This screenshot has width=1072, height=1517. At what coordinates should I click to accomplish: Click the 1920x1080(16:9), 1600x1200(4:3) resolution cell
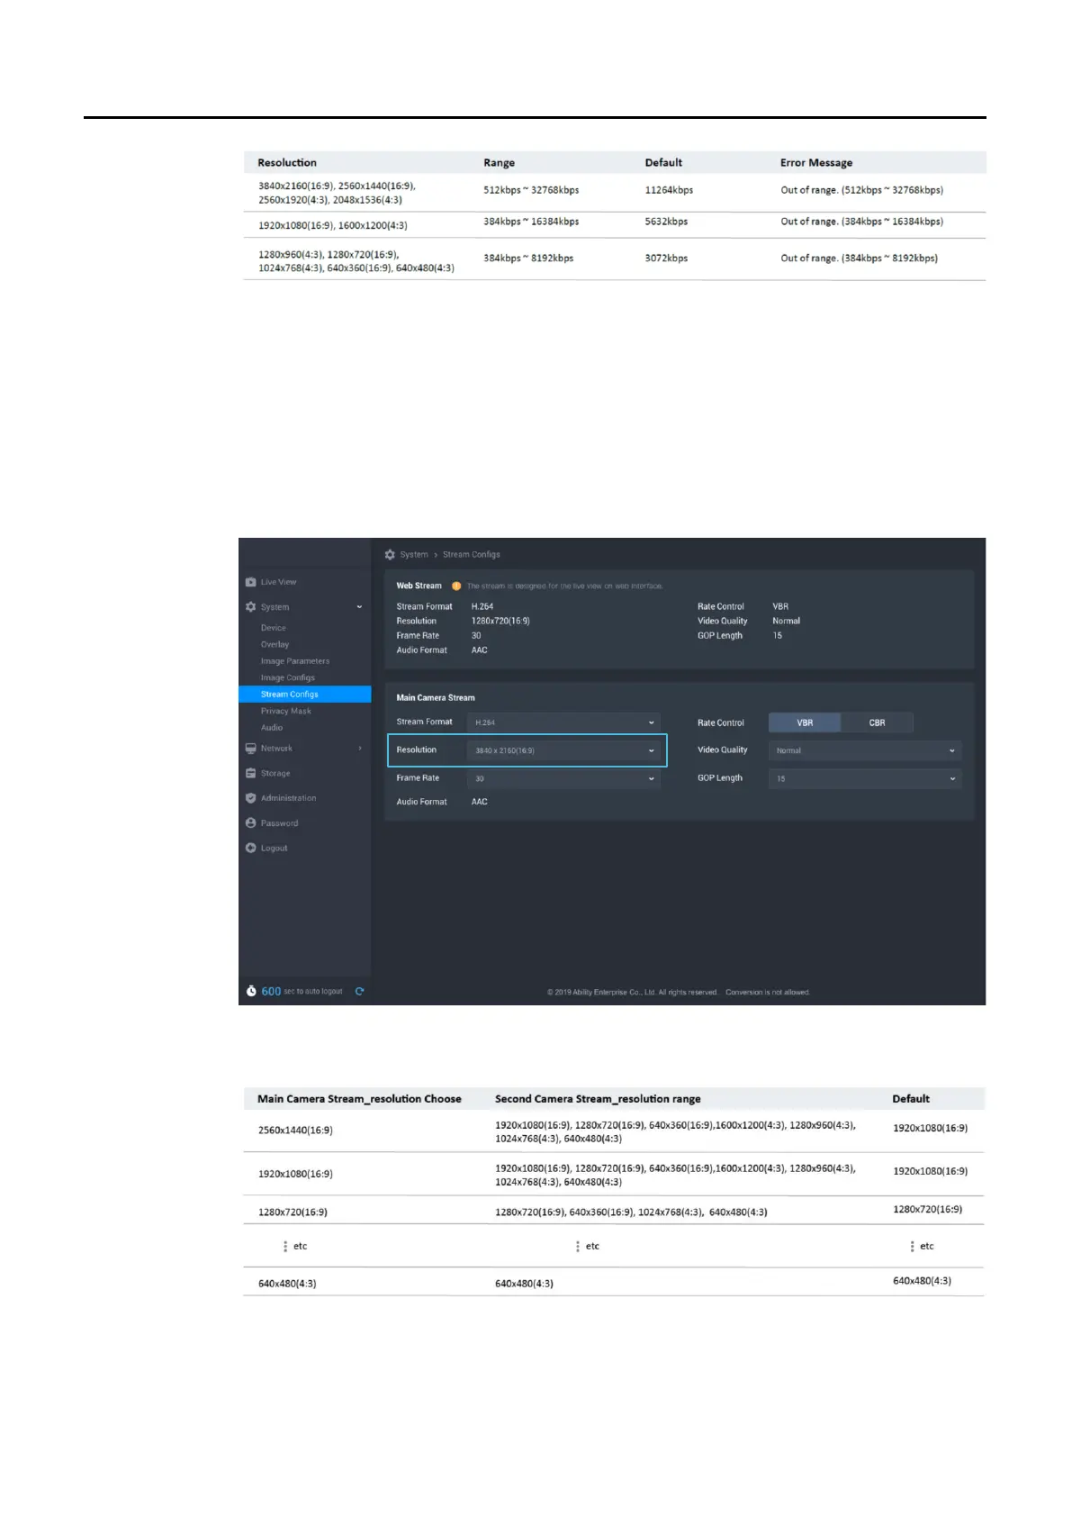pyautogui.click(x=333, y=226)
